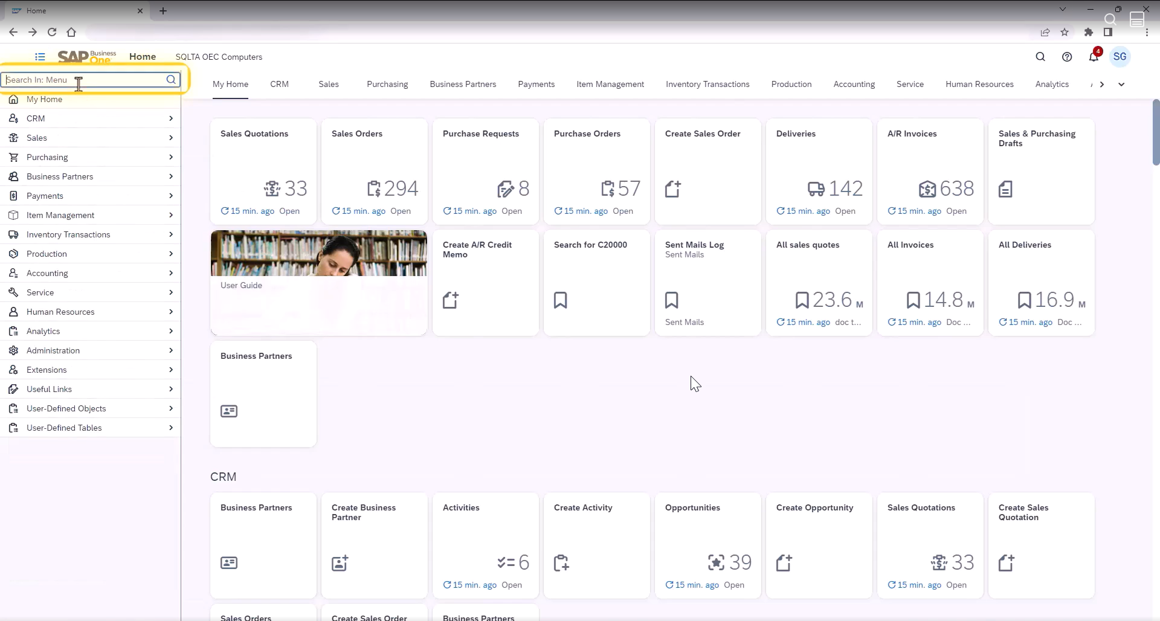
Task: Click the Create Opportunity tile icon
Action: (x=784, y=563)
